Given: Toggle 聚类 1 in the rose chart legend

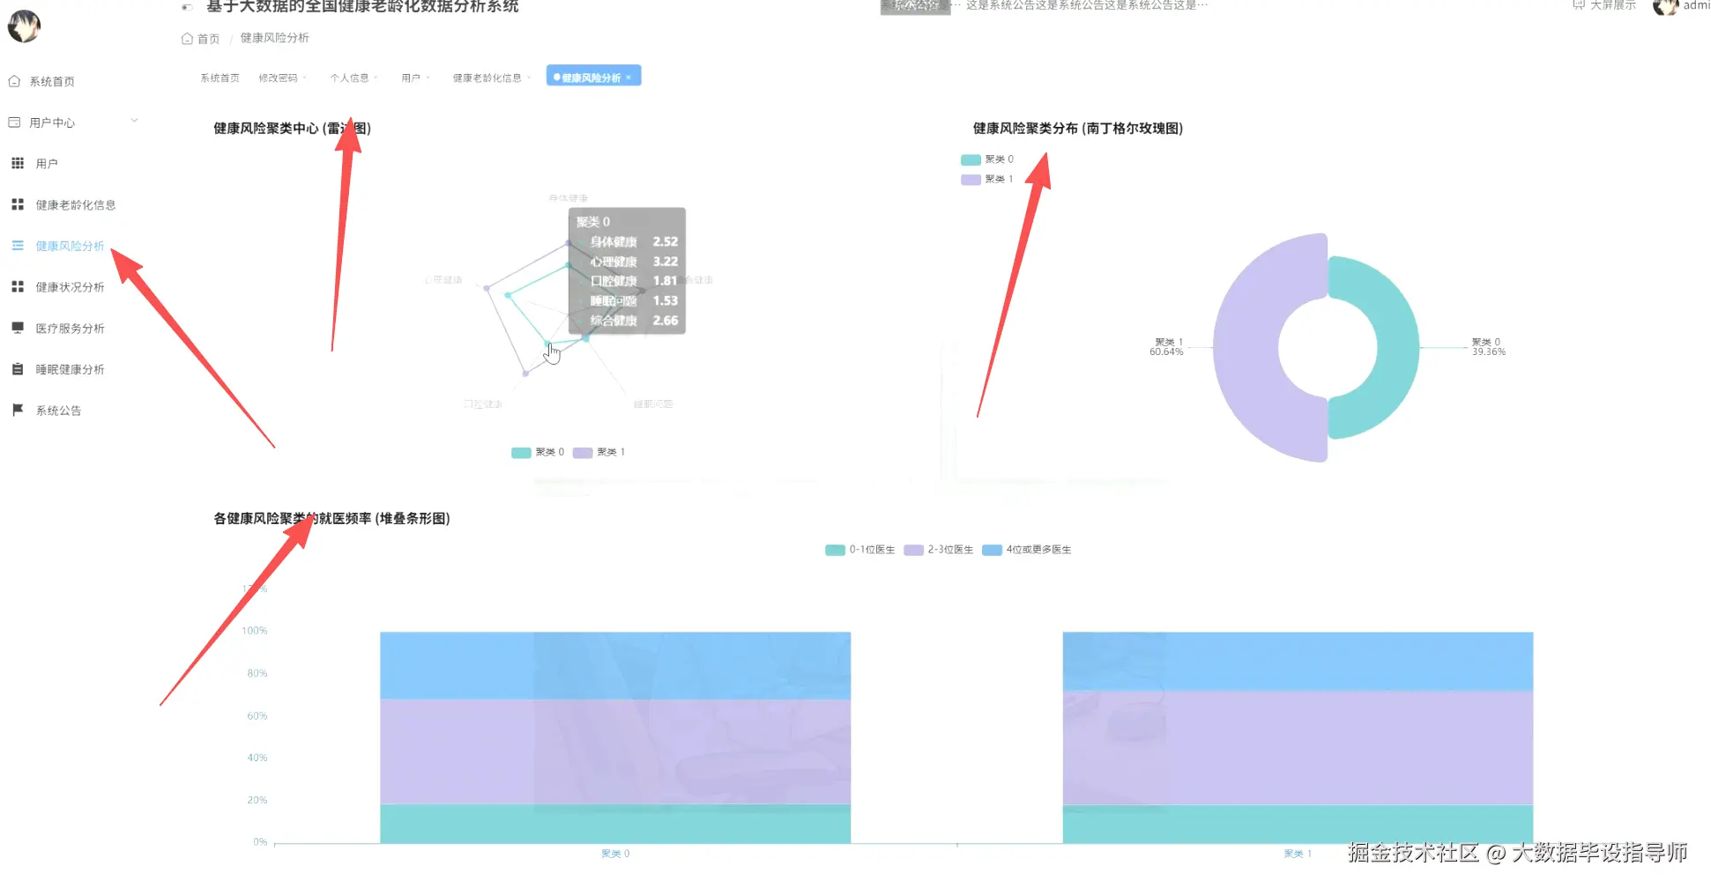Looking at the screenshot, I should click(x=987, y=179).
